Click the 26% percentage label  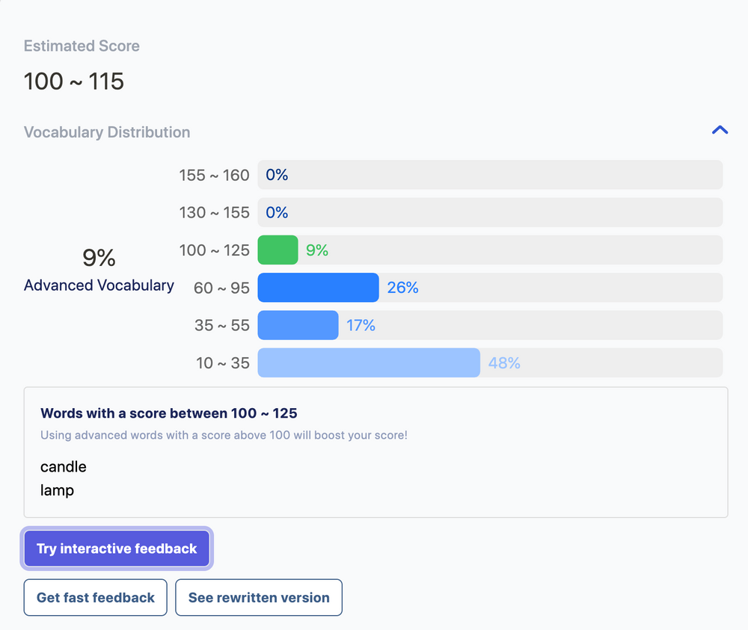pyautogui.click(x=402, y=288)
